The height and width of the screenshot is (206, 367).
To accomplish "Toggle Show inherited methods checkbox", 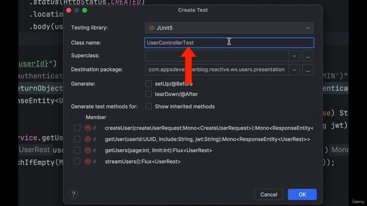I will pos(149,106).
